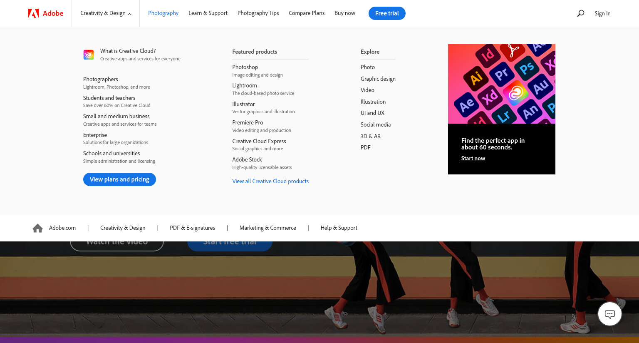Click View plans and pricing button

(119, 179)
